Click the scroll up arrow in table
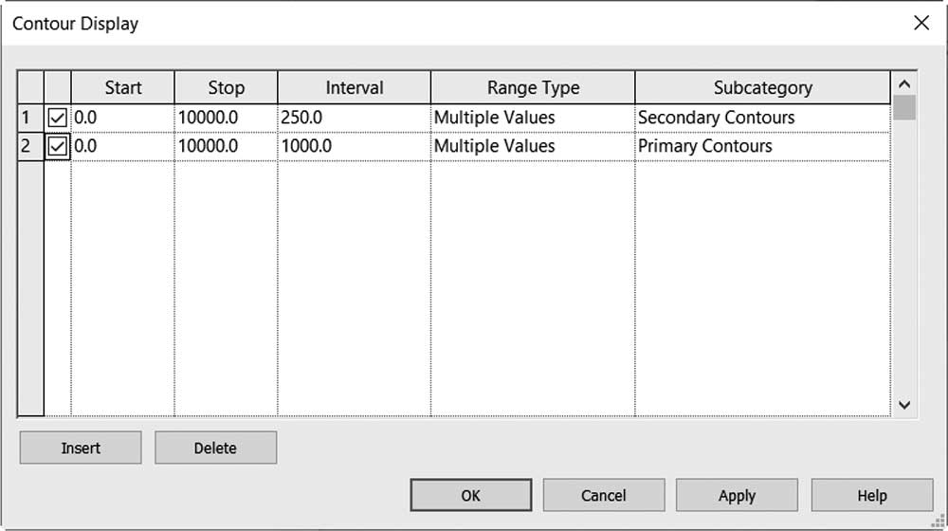 (903, 84)
